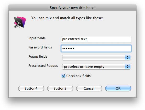Click Button3
The height and width of the screenshot is (110, 145).
coord(60,88)
